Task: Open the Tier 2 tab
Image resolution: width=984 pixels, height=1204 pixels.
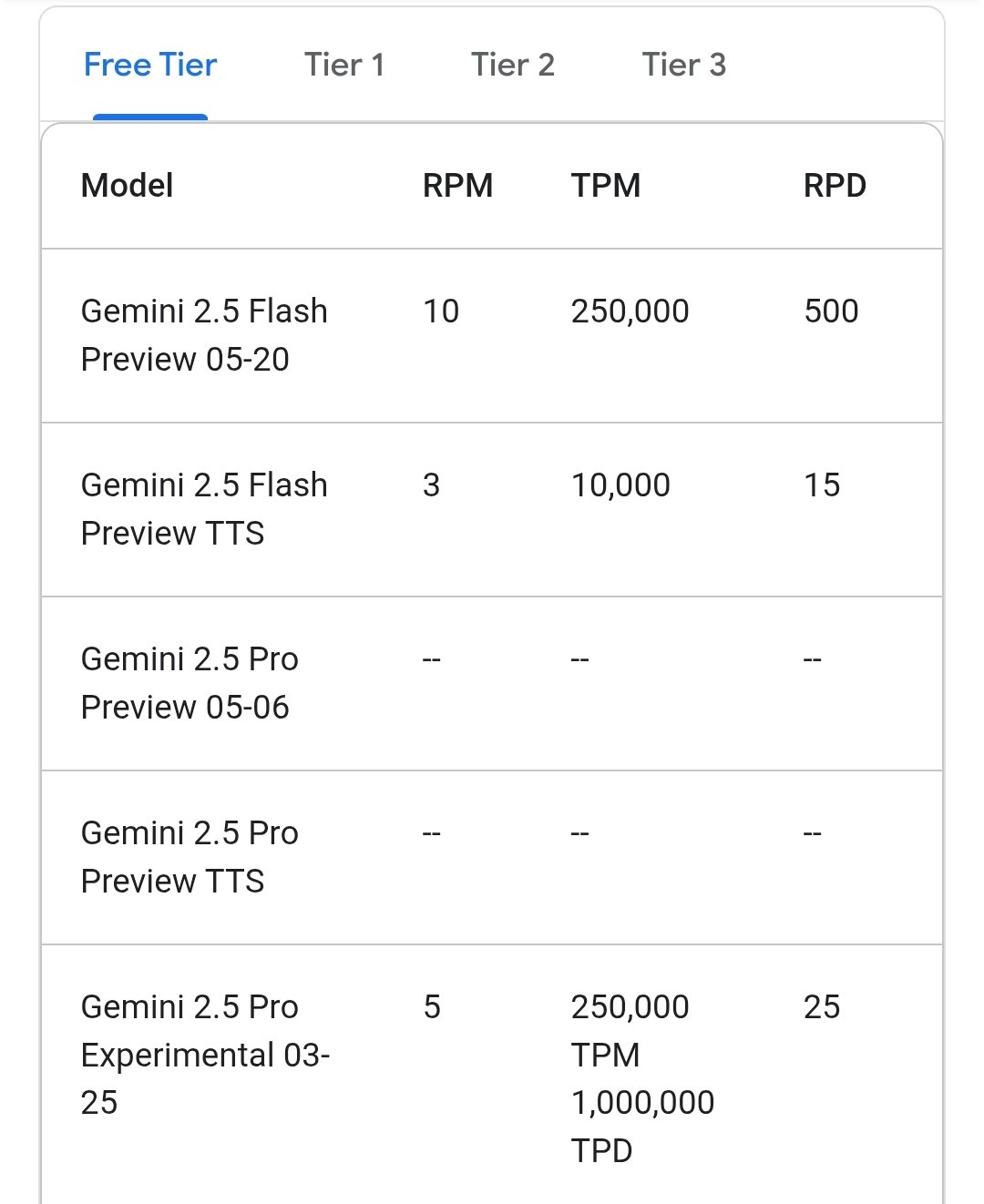Action: tap(512, 66)
